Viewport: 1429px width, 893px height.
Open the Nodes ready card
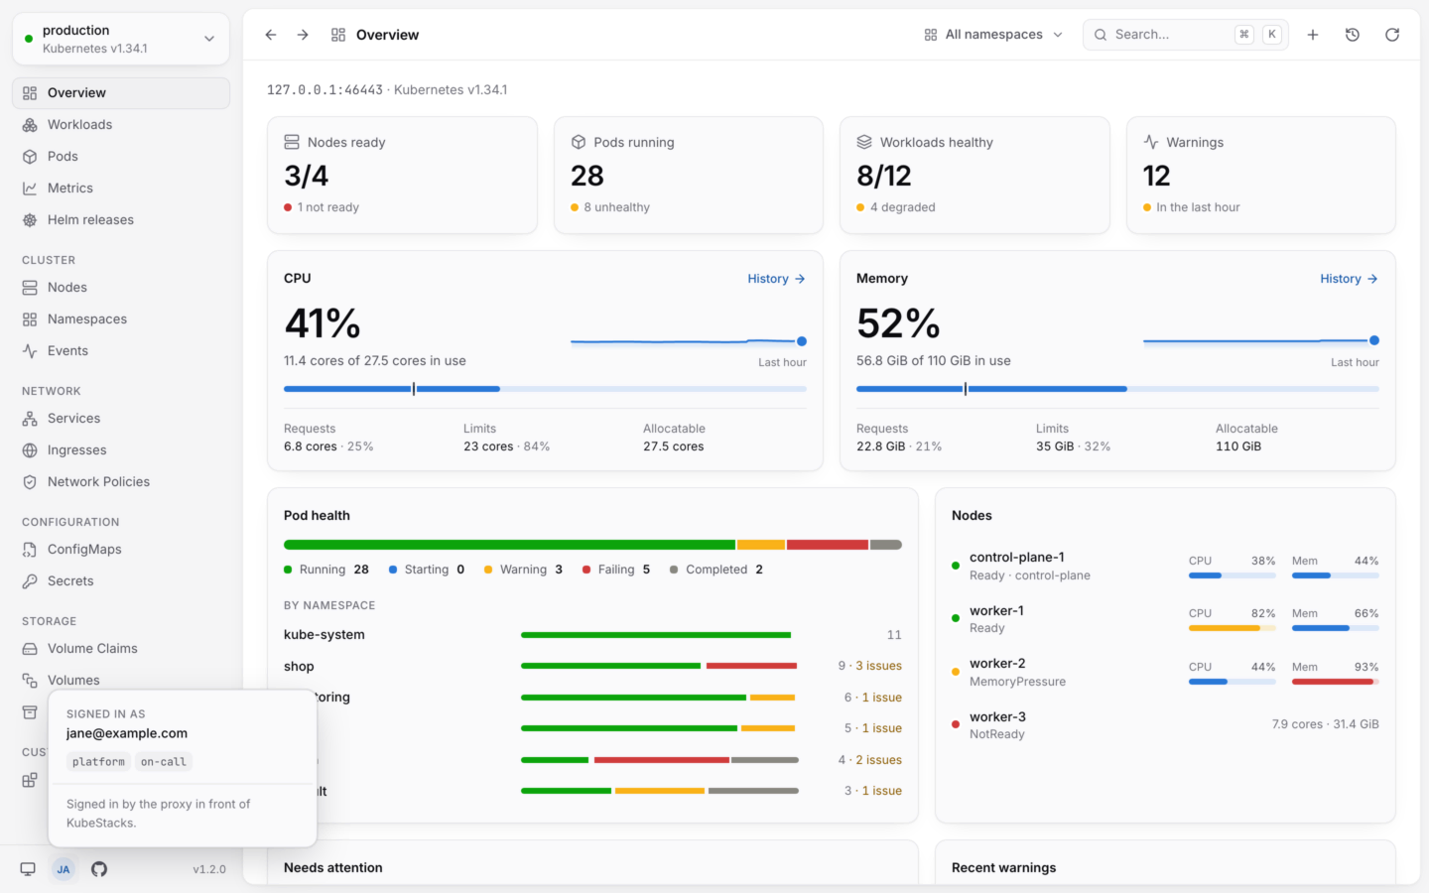(x=402, y=176)
